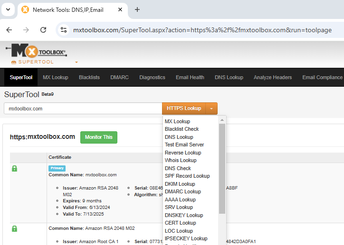Choose MX Lookup from dropdown list
The height and width of the screenshot is (245, 344).
pos(178,121)
